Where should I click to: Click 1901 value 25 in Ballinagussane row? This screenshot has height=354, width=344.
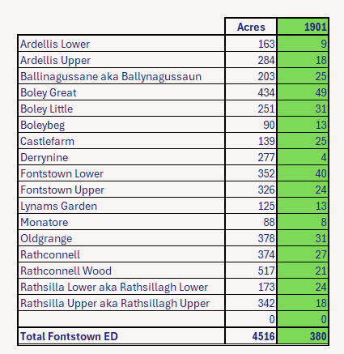click(303, 76)
